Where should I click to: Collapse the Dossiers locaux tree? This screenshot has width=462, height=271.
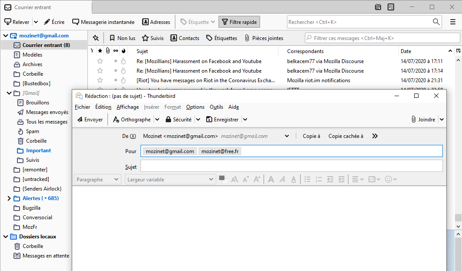(x=6, y=237)
